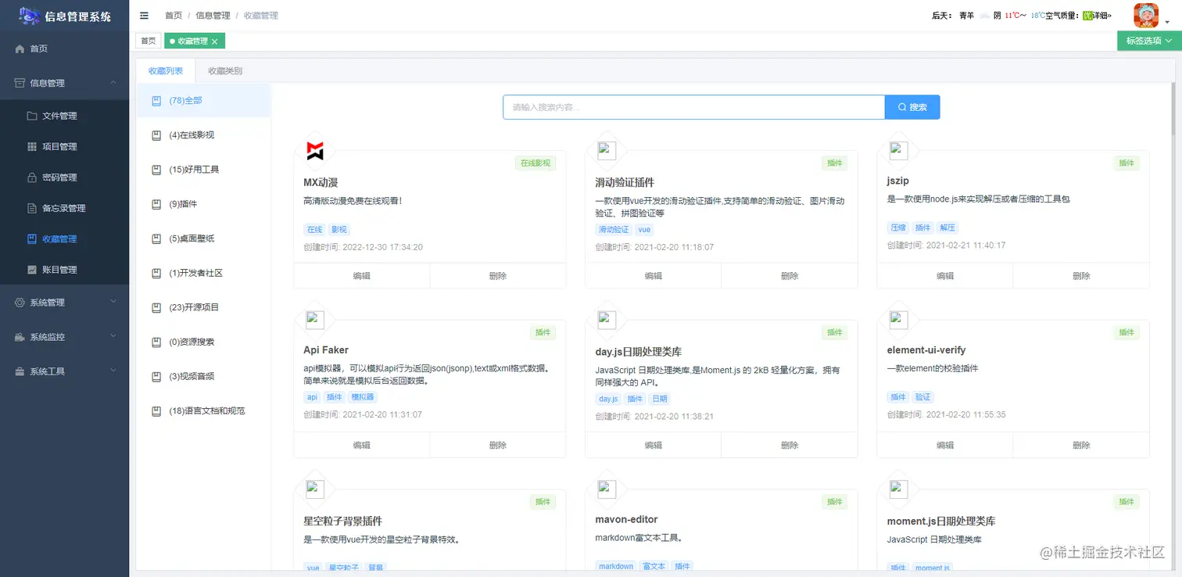Image resolution: width=1182 pixels, height=577 pixels.
Task: Click the icon beside (23)开源项目
Action: 156,307
